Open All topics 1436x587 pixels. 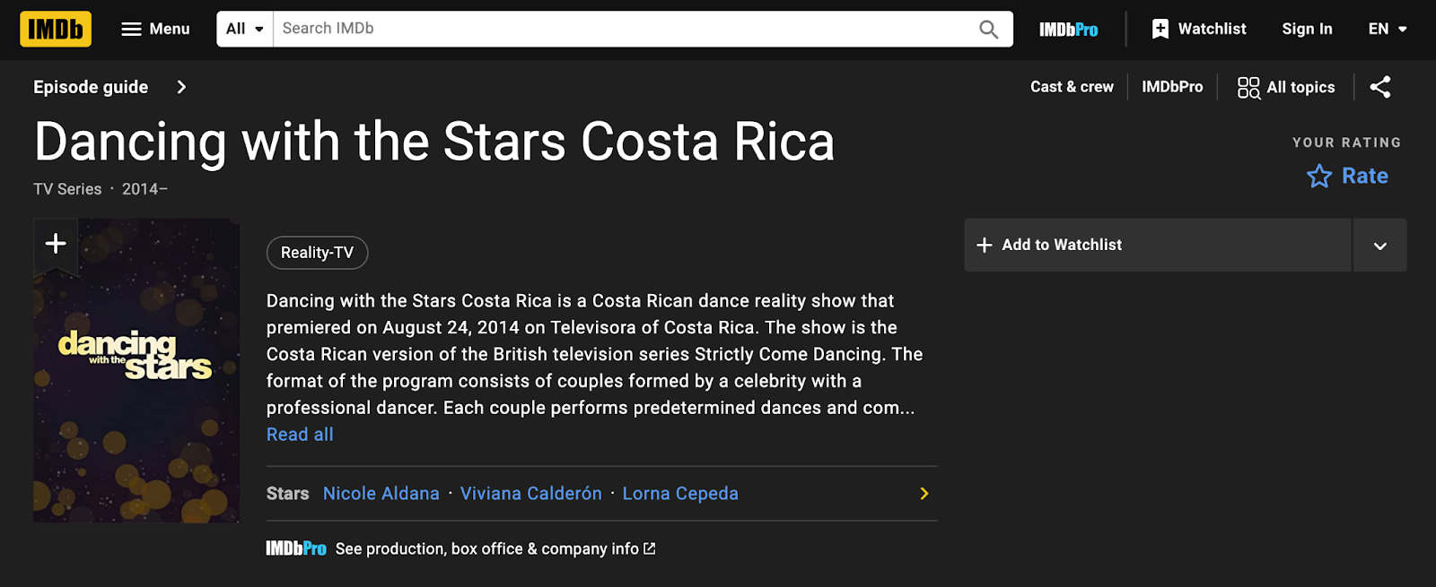[x=1286, y=87]
